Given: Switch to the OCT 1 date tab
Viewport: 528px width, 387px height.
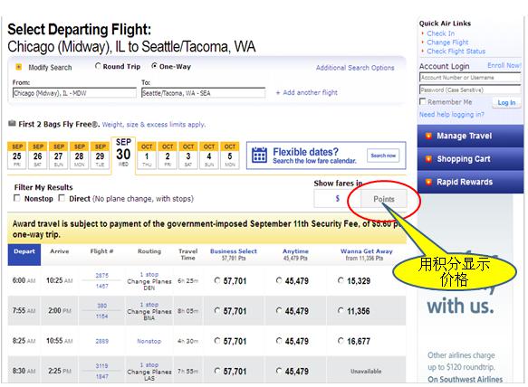Looking at the screenshot, I should point(147,156).
